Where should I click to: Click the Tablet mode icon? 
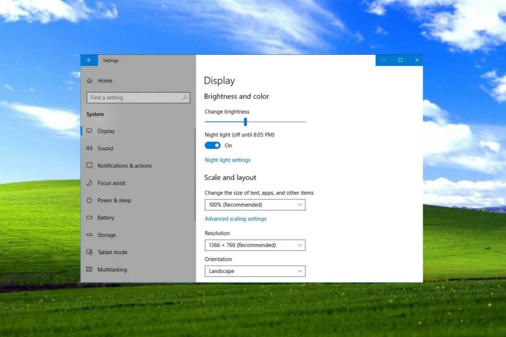(90, 252)
